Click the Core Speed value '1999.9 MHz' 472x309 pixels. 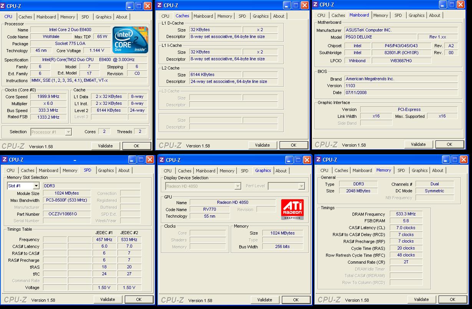click(x=48, y=97)
